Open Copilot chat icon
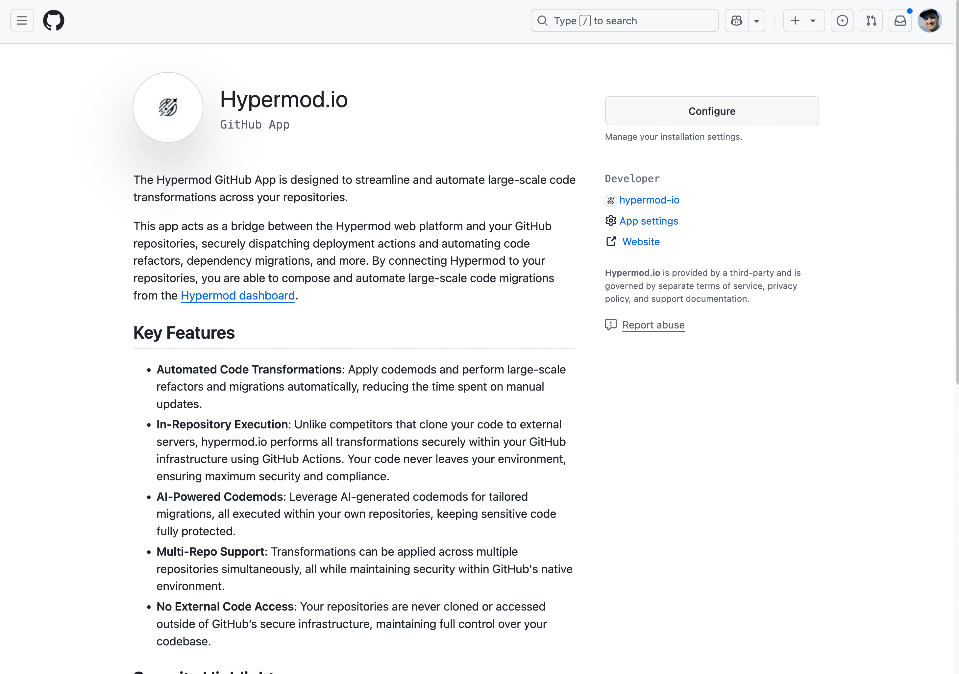 (x=736, y=20)
